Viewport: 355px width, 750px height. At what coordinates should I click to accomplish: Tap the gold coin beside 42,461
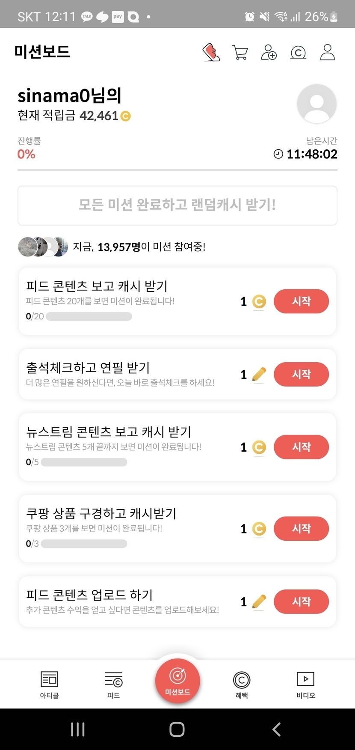[x=126, y=116]
